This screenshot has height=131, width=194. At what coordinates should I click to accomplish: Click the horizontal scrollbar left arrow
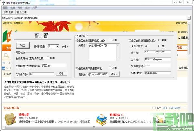pos(4,127)
